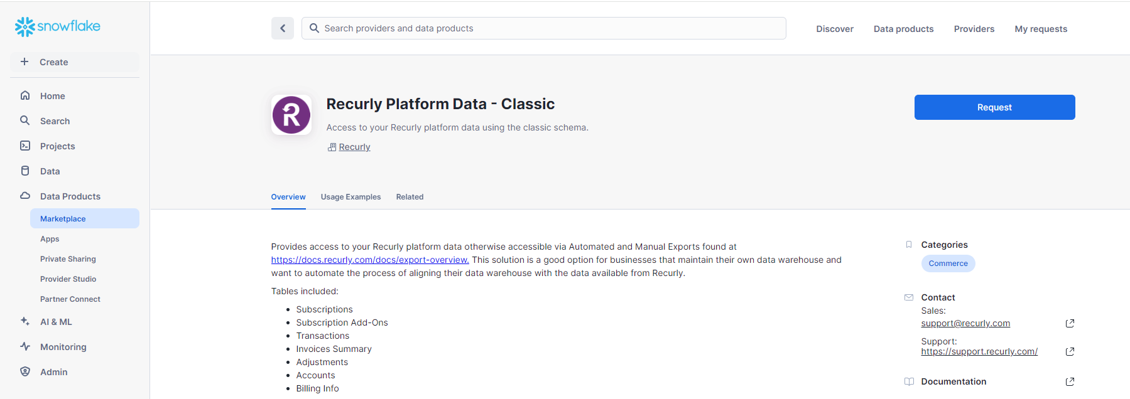This screenshot has height=399, width=1130.
Task: Open the docs.recurly.com export-overview link
Action: point(370,260)
